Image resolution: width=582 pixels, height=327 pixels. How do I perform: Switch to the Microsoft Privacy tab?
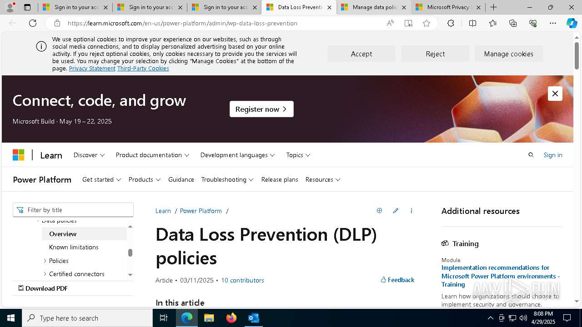(448, 7)
